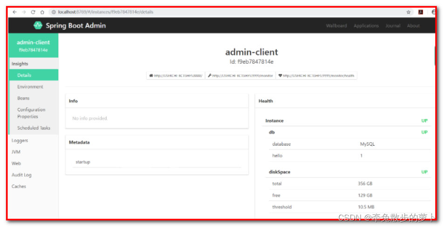Viewport: 443px width, 227px height.
Task: Click the wrench icon on the monitor URL
Action: [210, 75]
